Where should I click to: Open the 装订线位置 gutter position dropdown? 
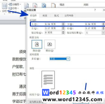[95, 33]
